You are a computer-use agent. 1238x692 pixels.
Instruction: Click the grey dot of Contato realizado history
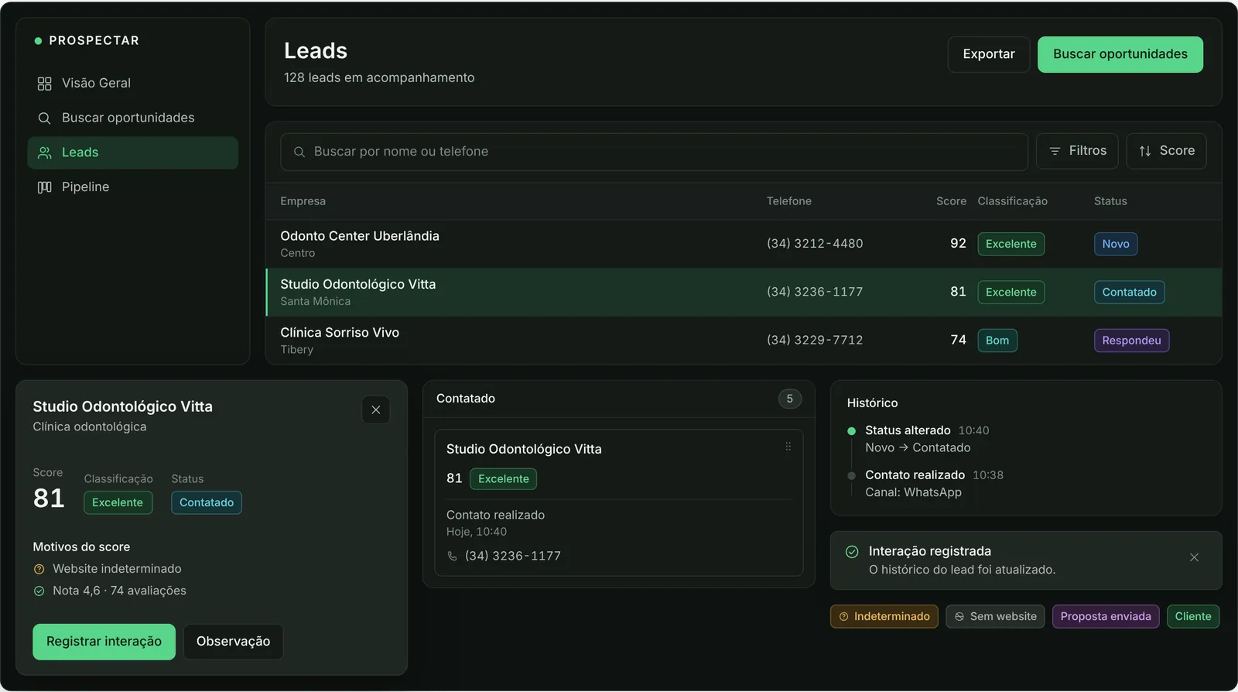pyautogui.click(x=851, y=476)
